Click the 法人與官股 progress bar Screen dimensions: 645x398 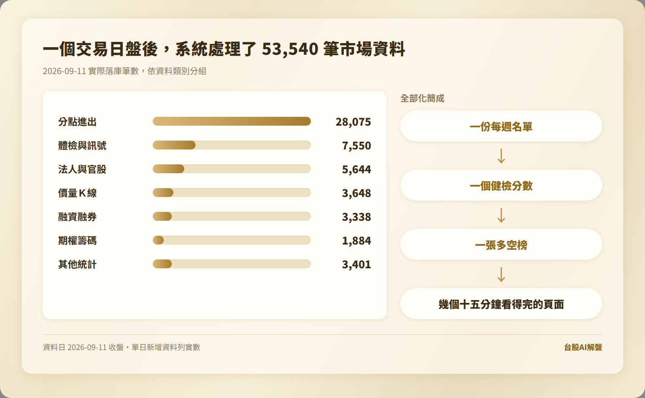point(232,169)
